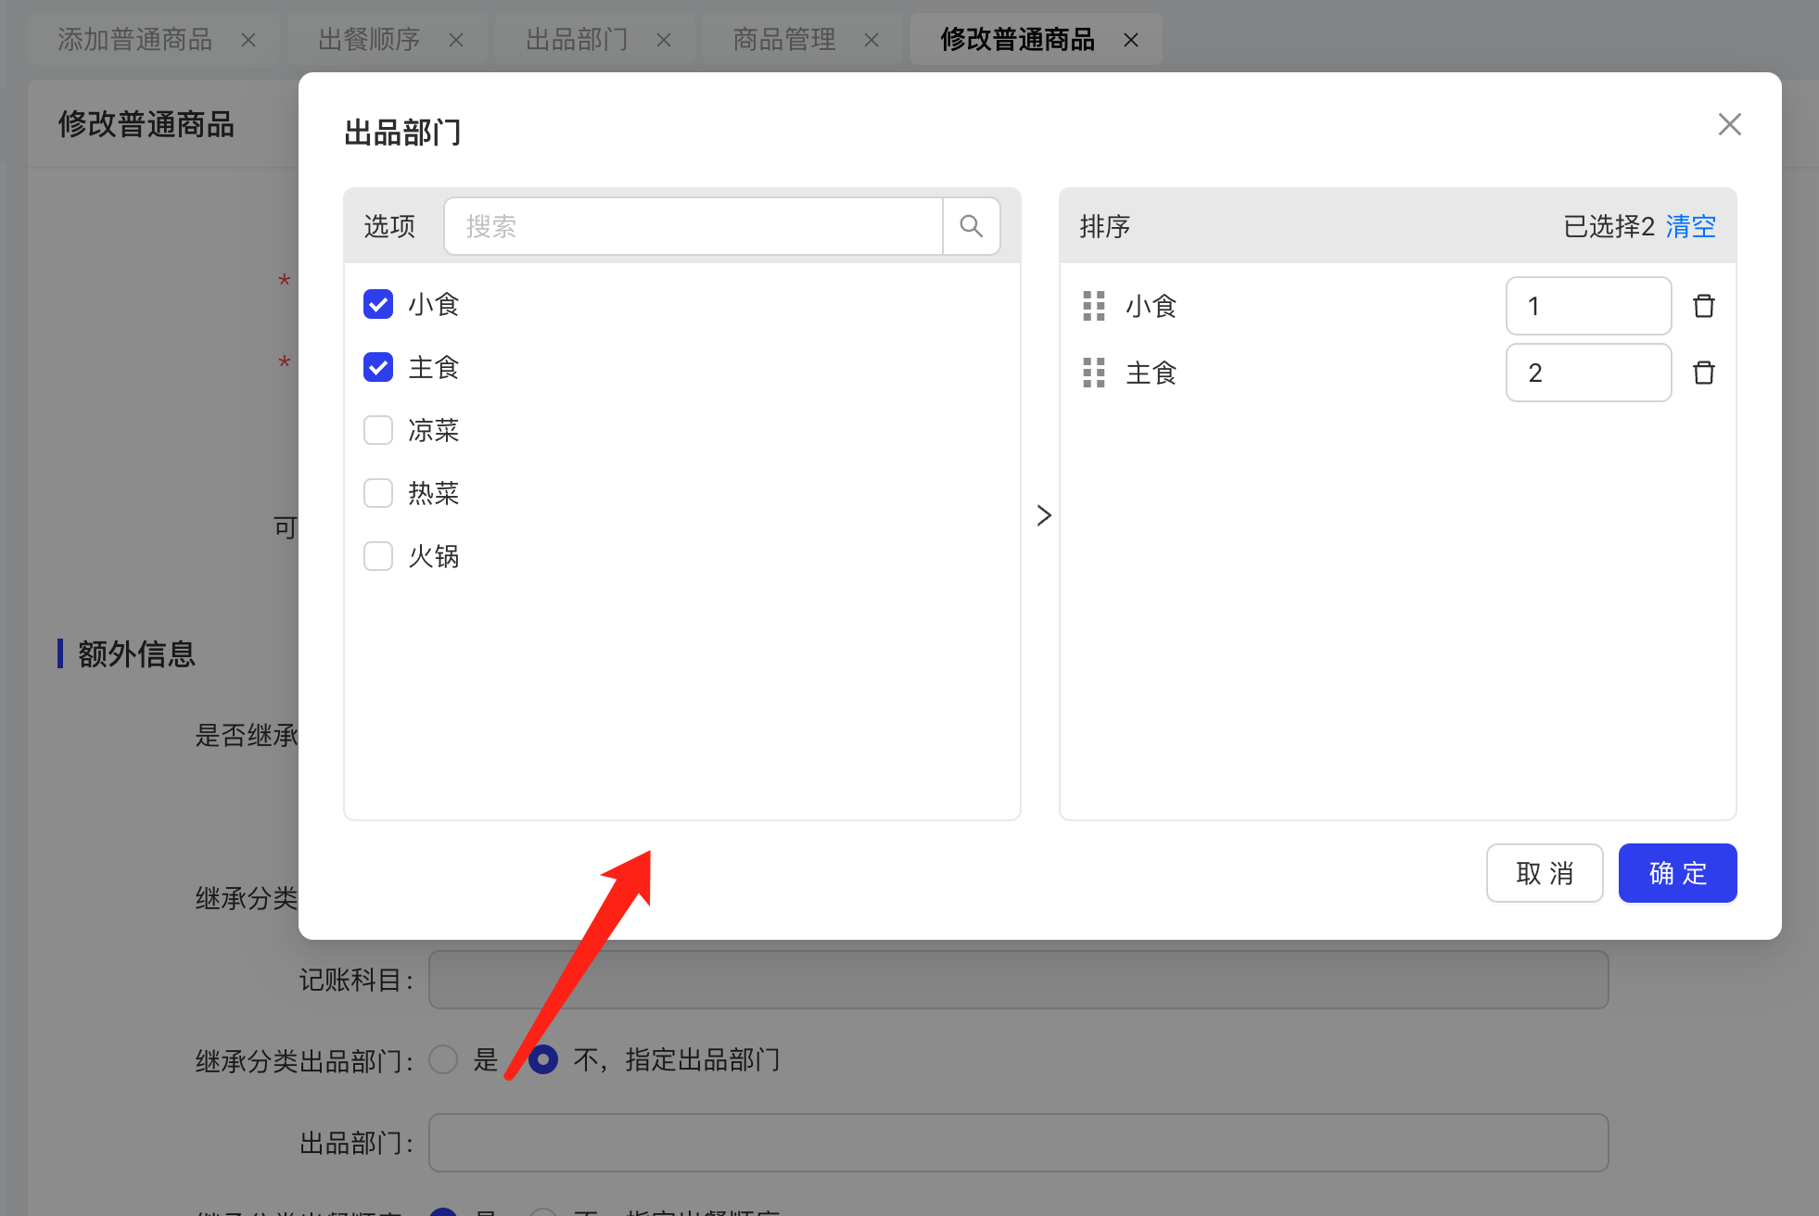The height and width of the screenshot is (1216, 1819).
Task: Close the 出品部门 dialog with X icon
Action: click(x=1729, y=124)
